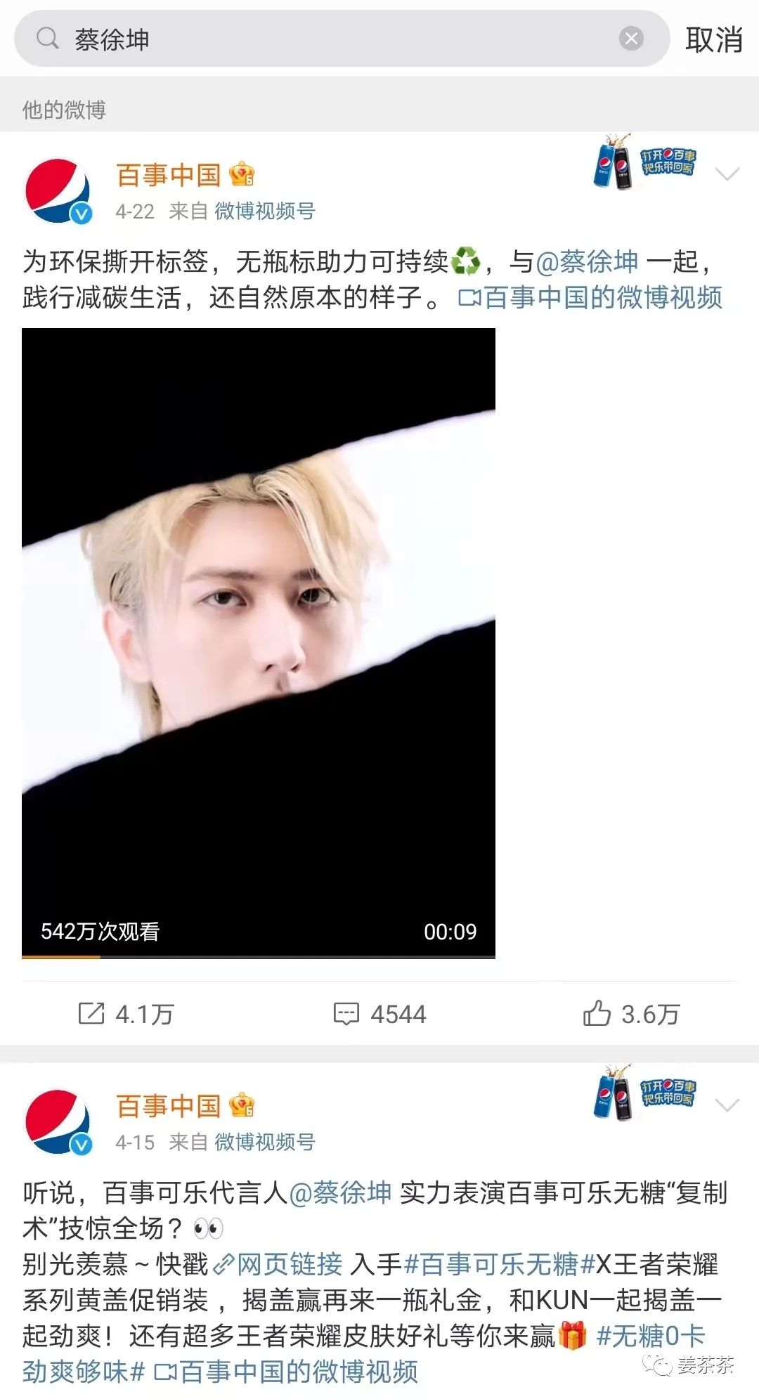This screenshot has width=759, height=1399.
Task: Open hashtag #百事可乐无糖#
Action: tap(500, 1264)
